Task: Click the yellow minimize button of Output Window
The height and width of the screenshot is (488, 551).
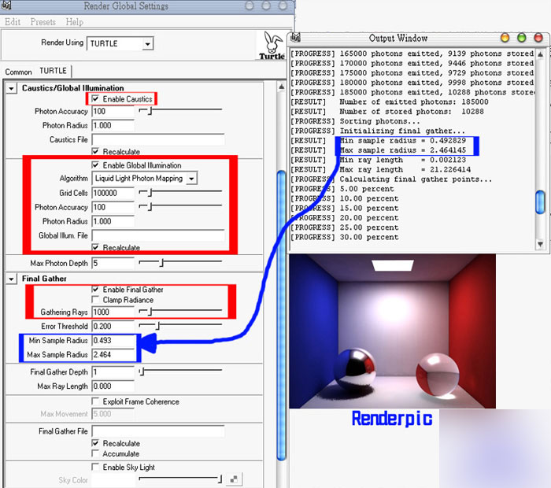Action: (x=505, y=38)
